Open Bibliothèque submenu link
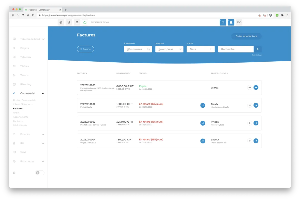 point(20,125)
